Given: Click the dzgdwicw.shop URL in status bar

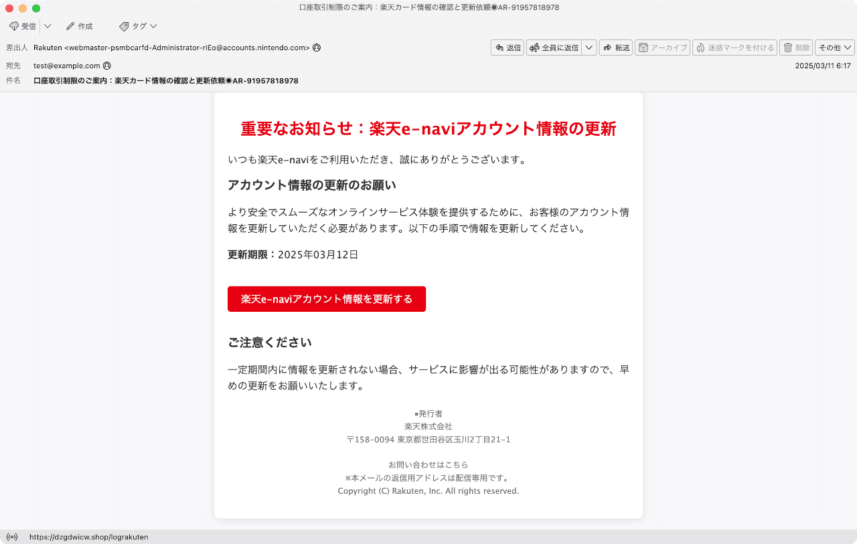Looking at the screenshot, I should point(89,537).
